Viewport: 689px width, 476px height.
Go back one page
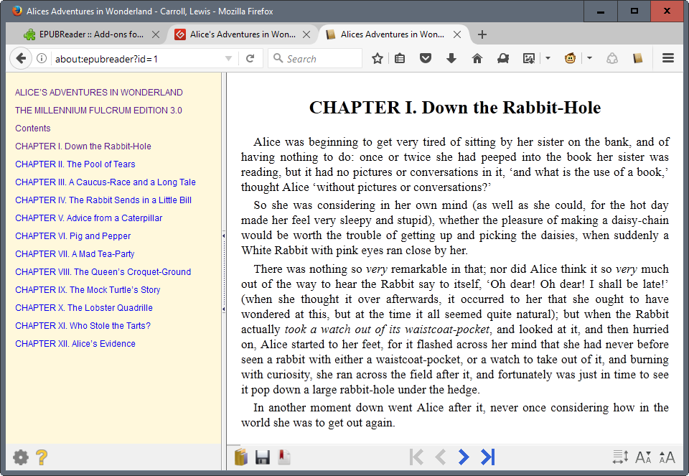[x=21, y=58]
